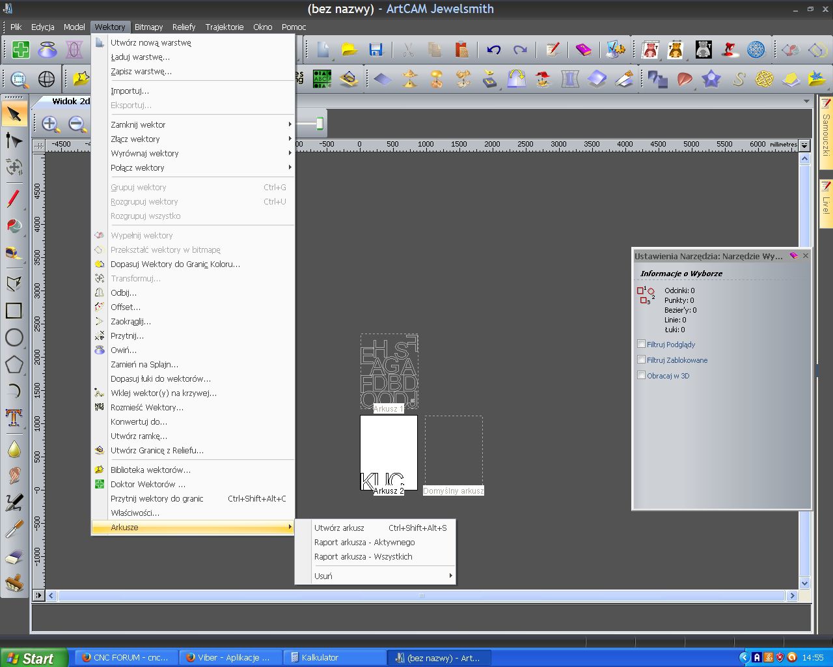Switch to CNC FORUM taskbar window

(125, 658)
